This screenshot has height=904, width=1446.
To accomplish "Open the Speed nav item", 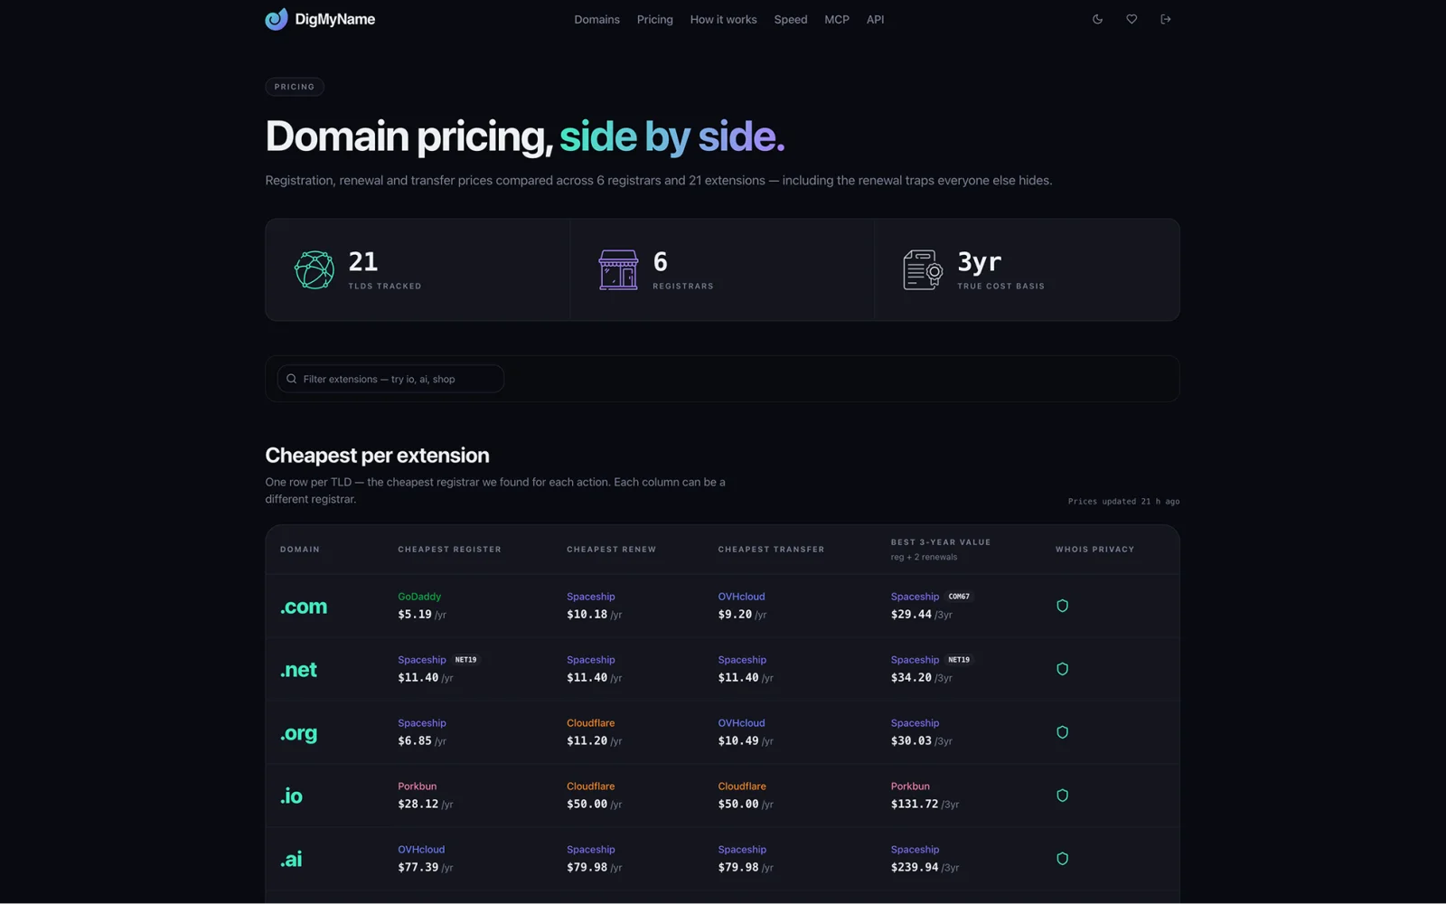I will click(791, 19).
